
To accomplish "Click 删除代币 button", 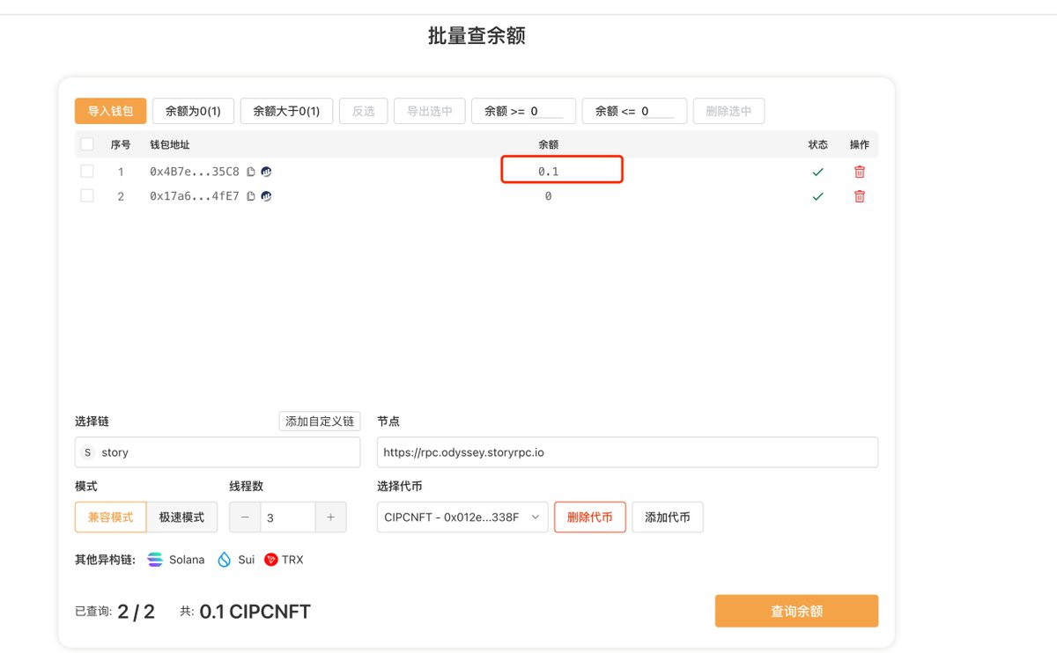I will (x=590, y=517).
